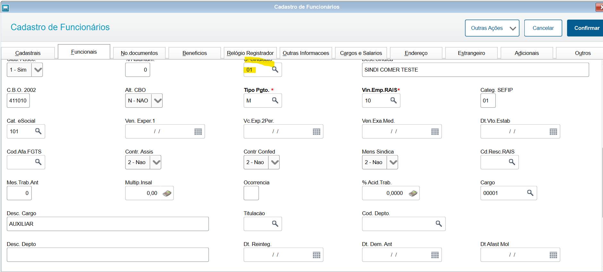Image resolution: width=603 pixels, height=272 pixels.
Task: Click the Cancelar button
Action: click(543, 28)
